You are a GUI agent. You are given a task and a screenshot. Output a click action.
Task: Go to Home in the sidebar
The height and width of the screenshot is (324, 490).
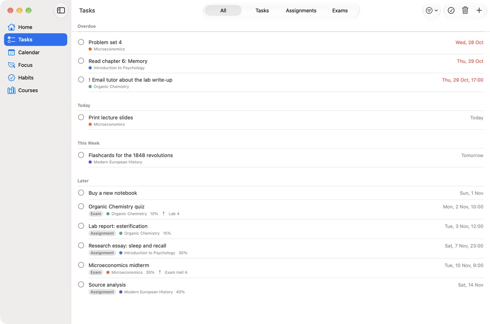pyautogui.click(x=36, y=27)
